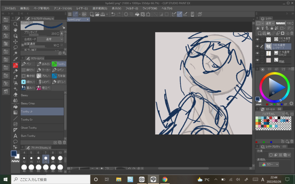
Task: Select the Toothy Sr brush
Action: (42, 120)
